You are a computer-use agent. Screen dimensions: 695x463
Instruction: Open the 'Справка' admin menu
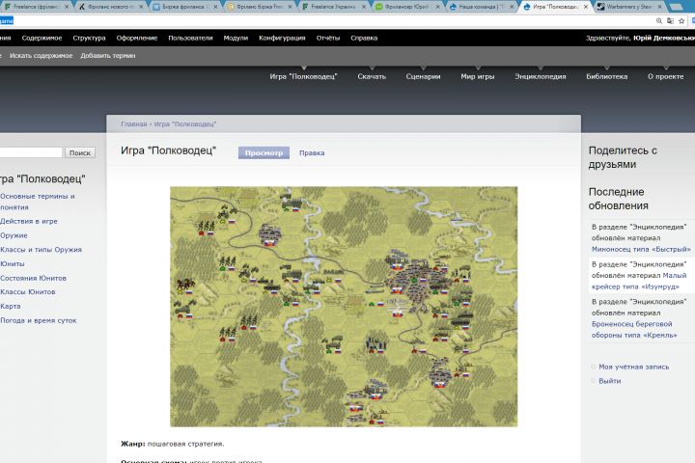coord(364,39)
